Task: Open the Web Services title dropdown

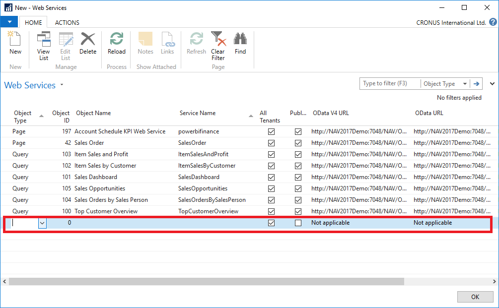Action: coord(62,85)
